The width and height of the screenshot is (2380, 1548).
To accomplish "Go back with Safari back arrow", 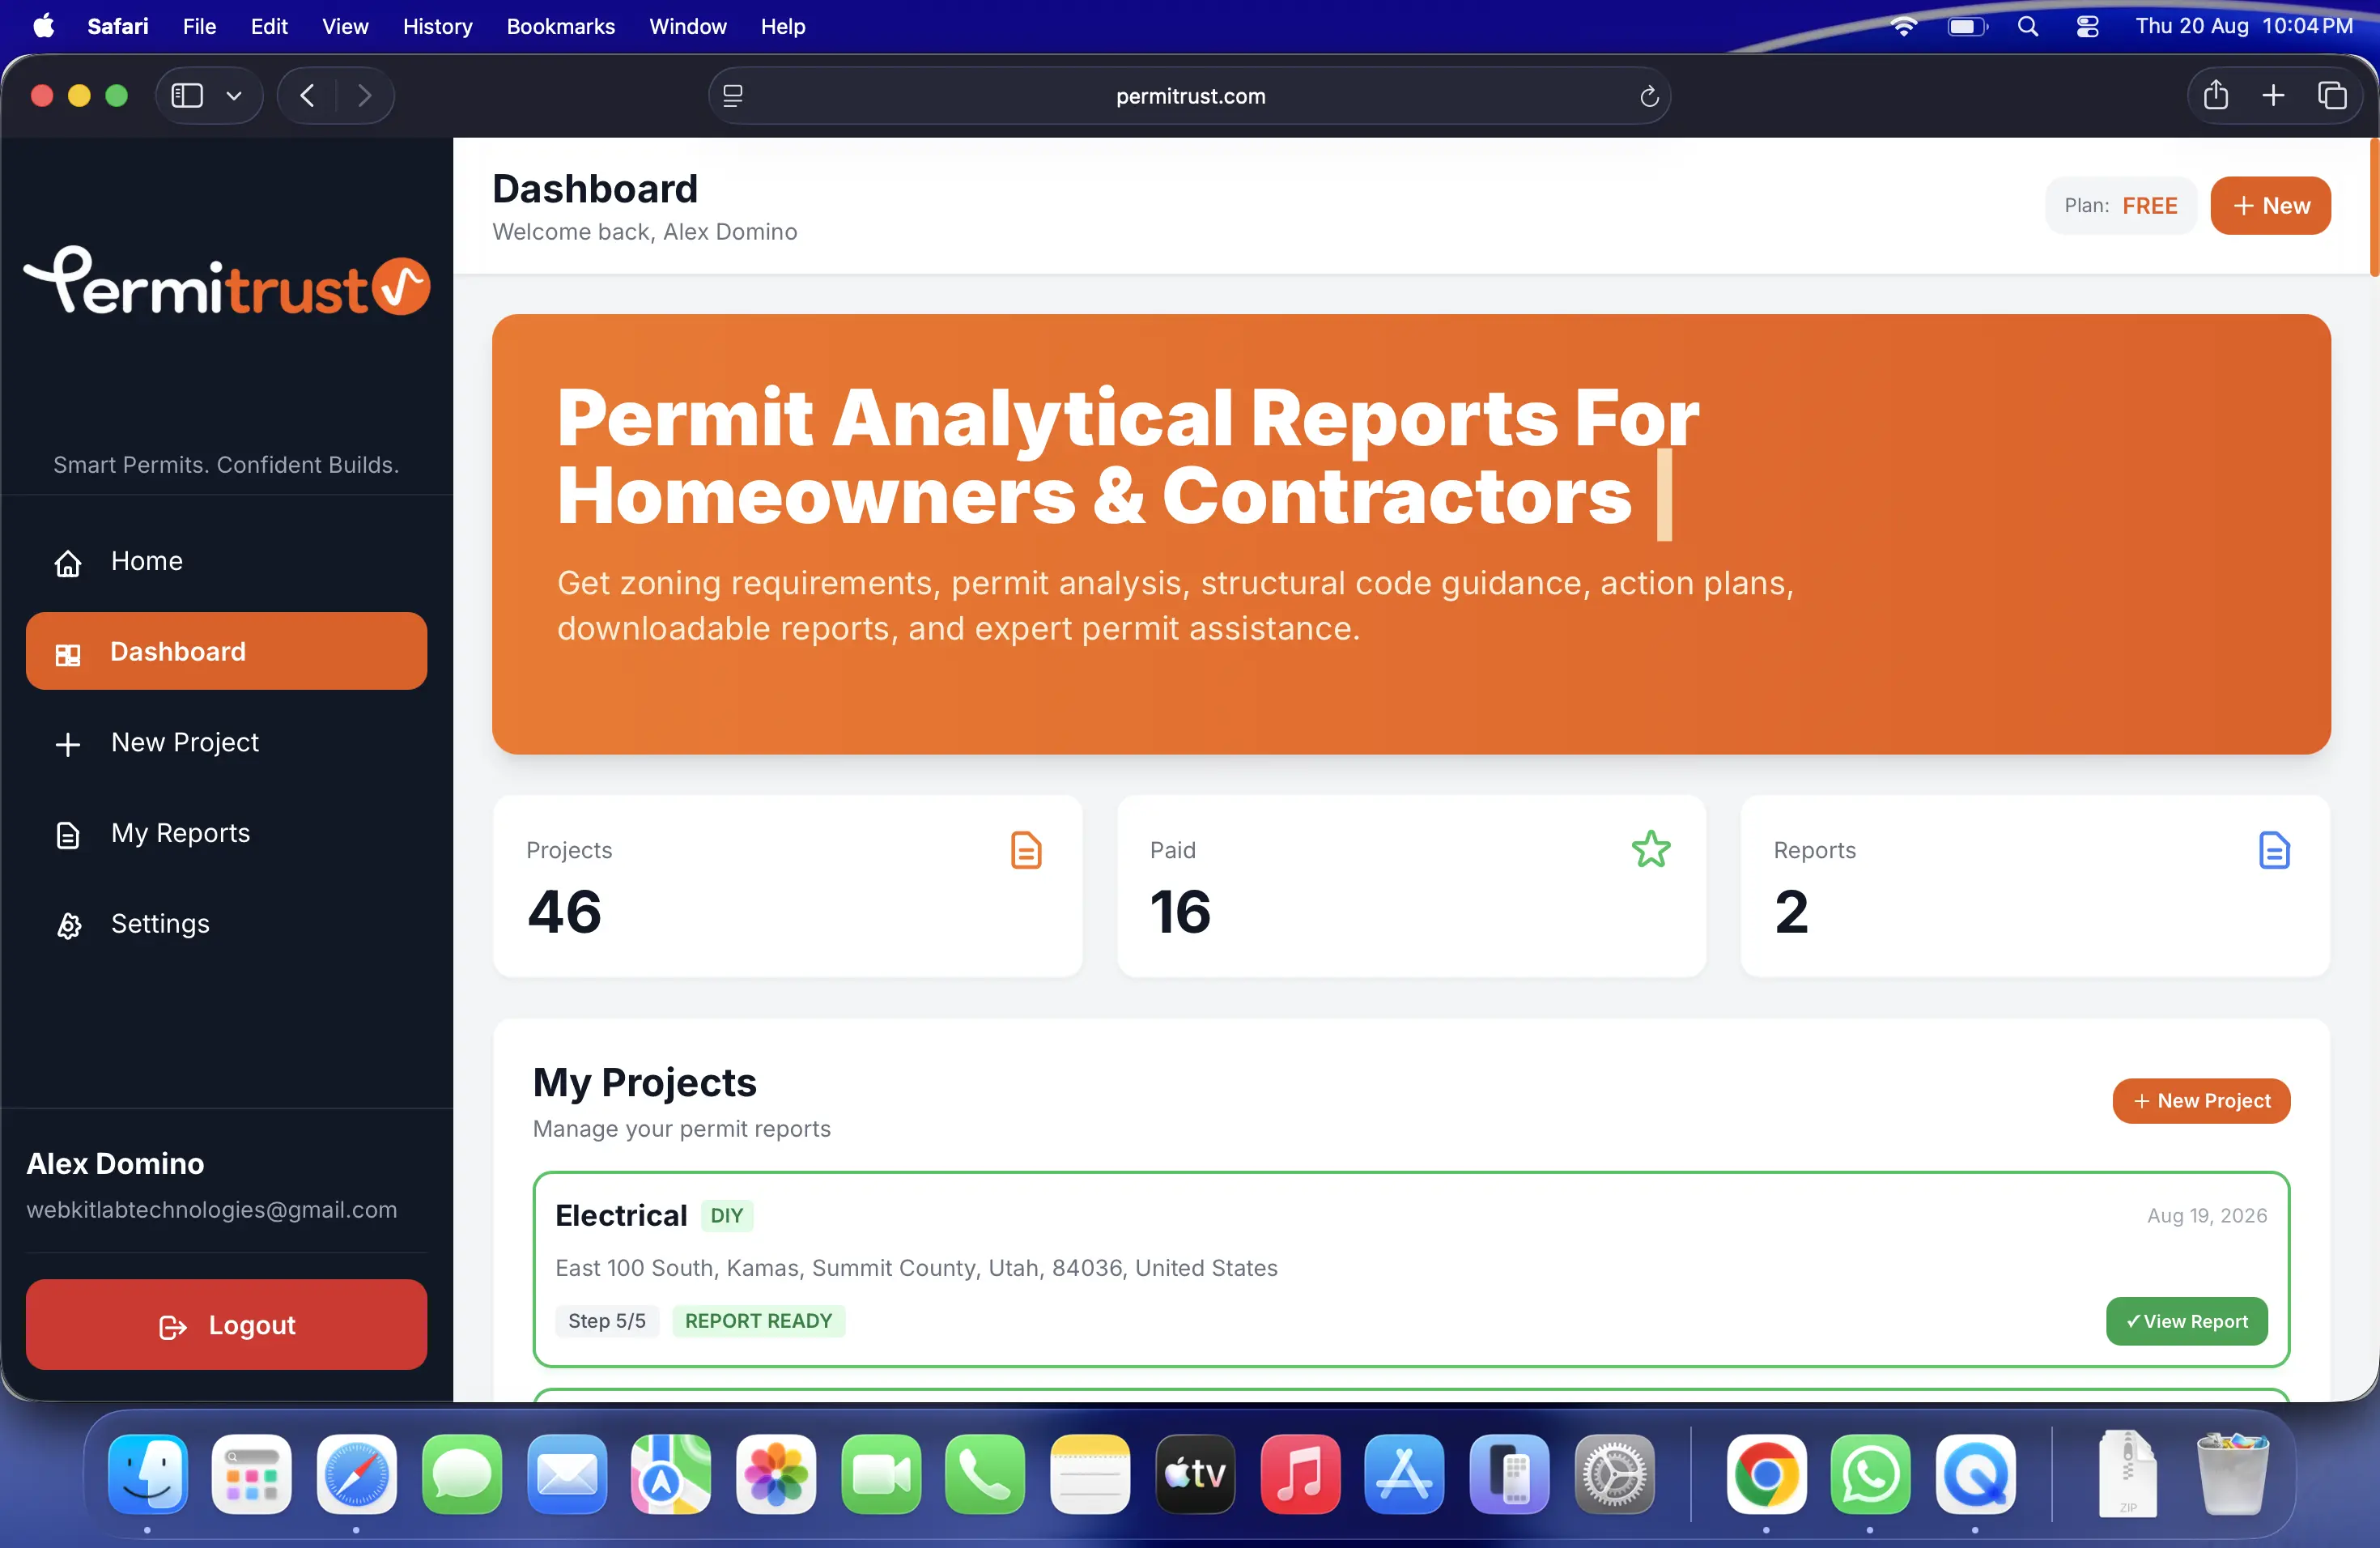I will pyautogui.click(x=307, y=96).
